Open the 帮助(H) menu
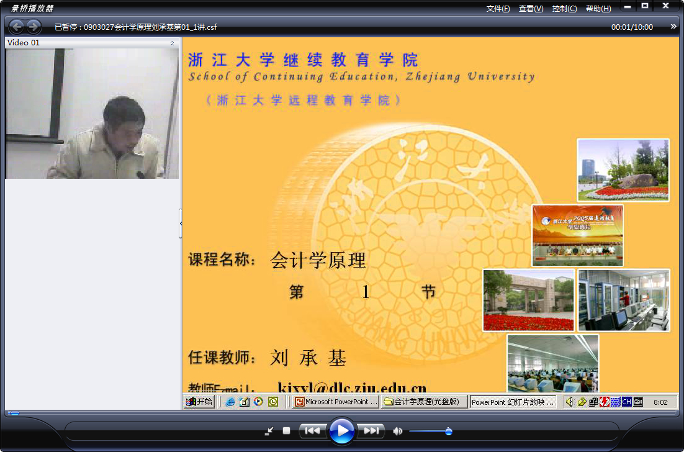The width and height of the screenshot is (684, 452). tap(598, 8)
